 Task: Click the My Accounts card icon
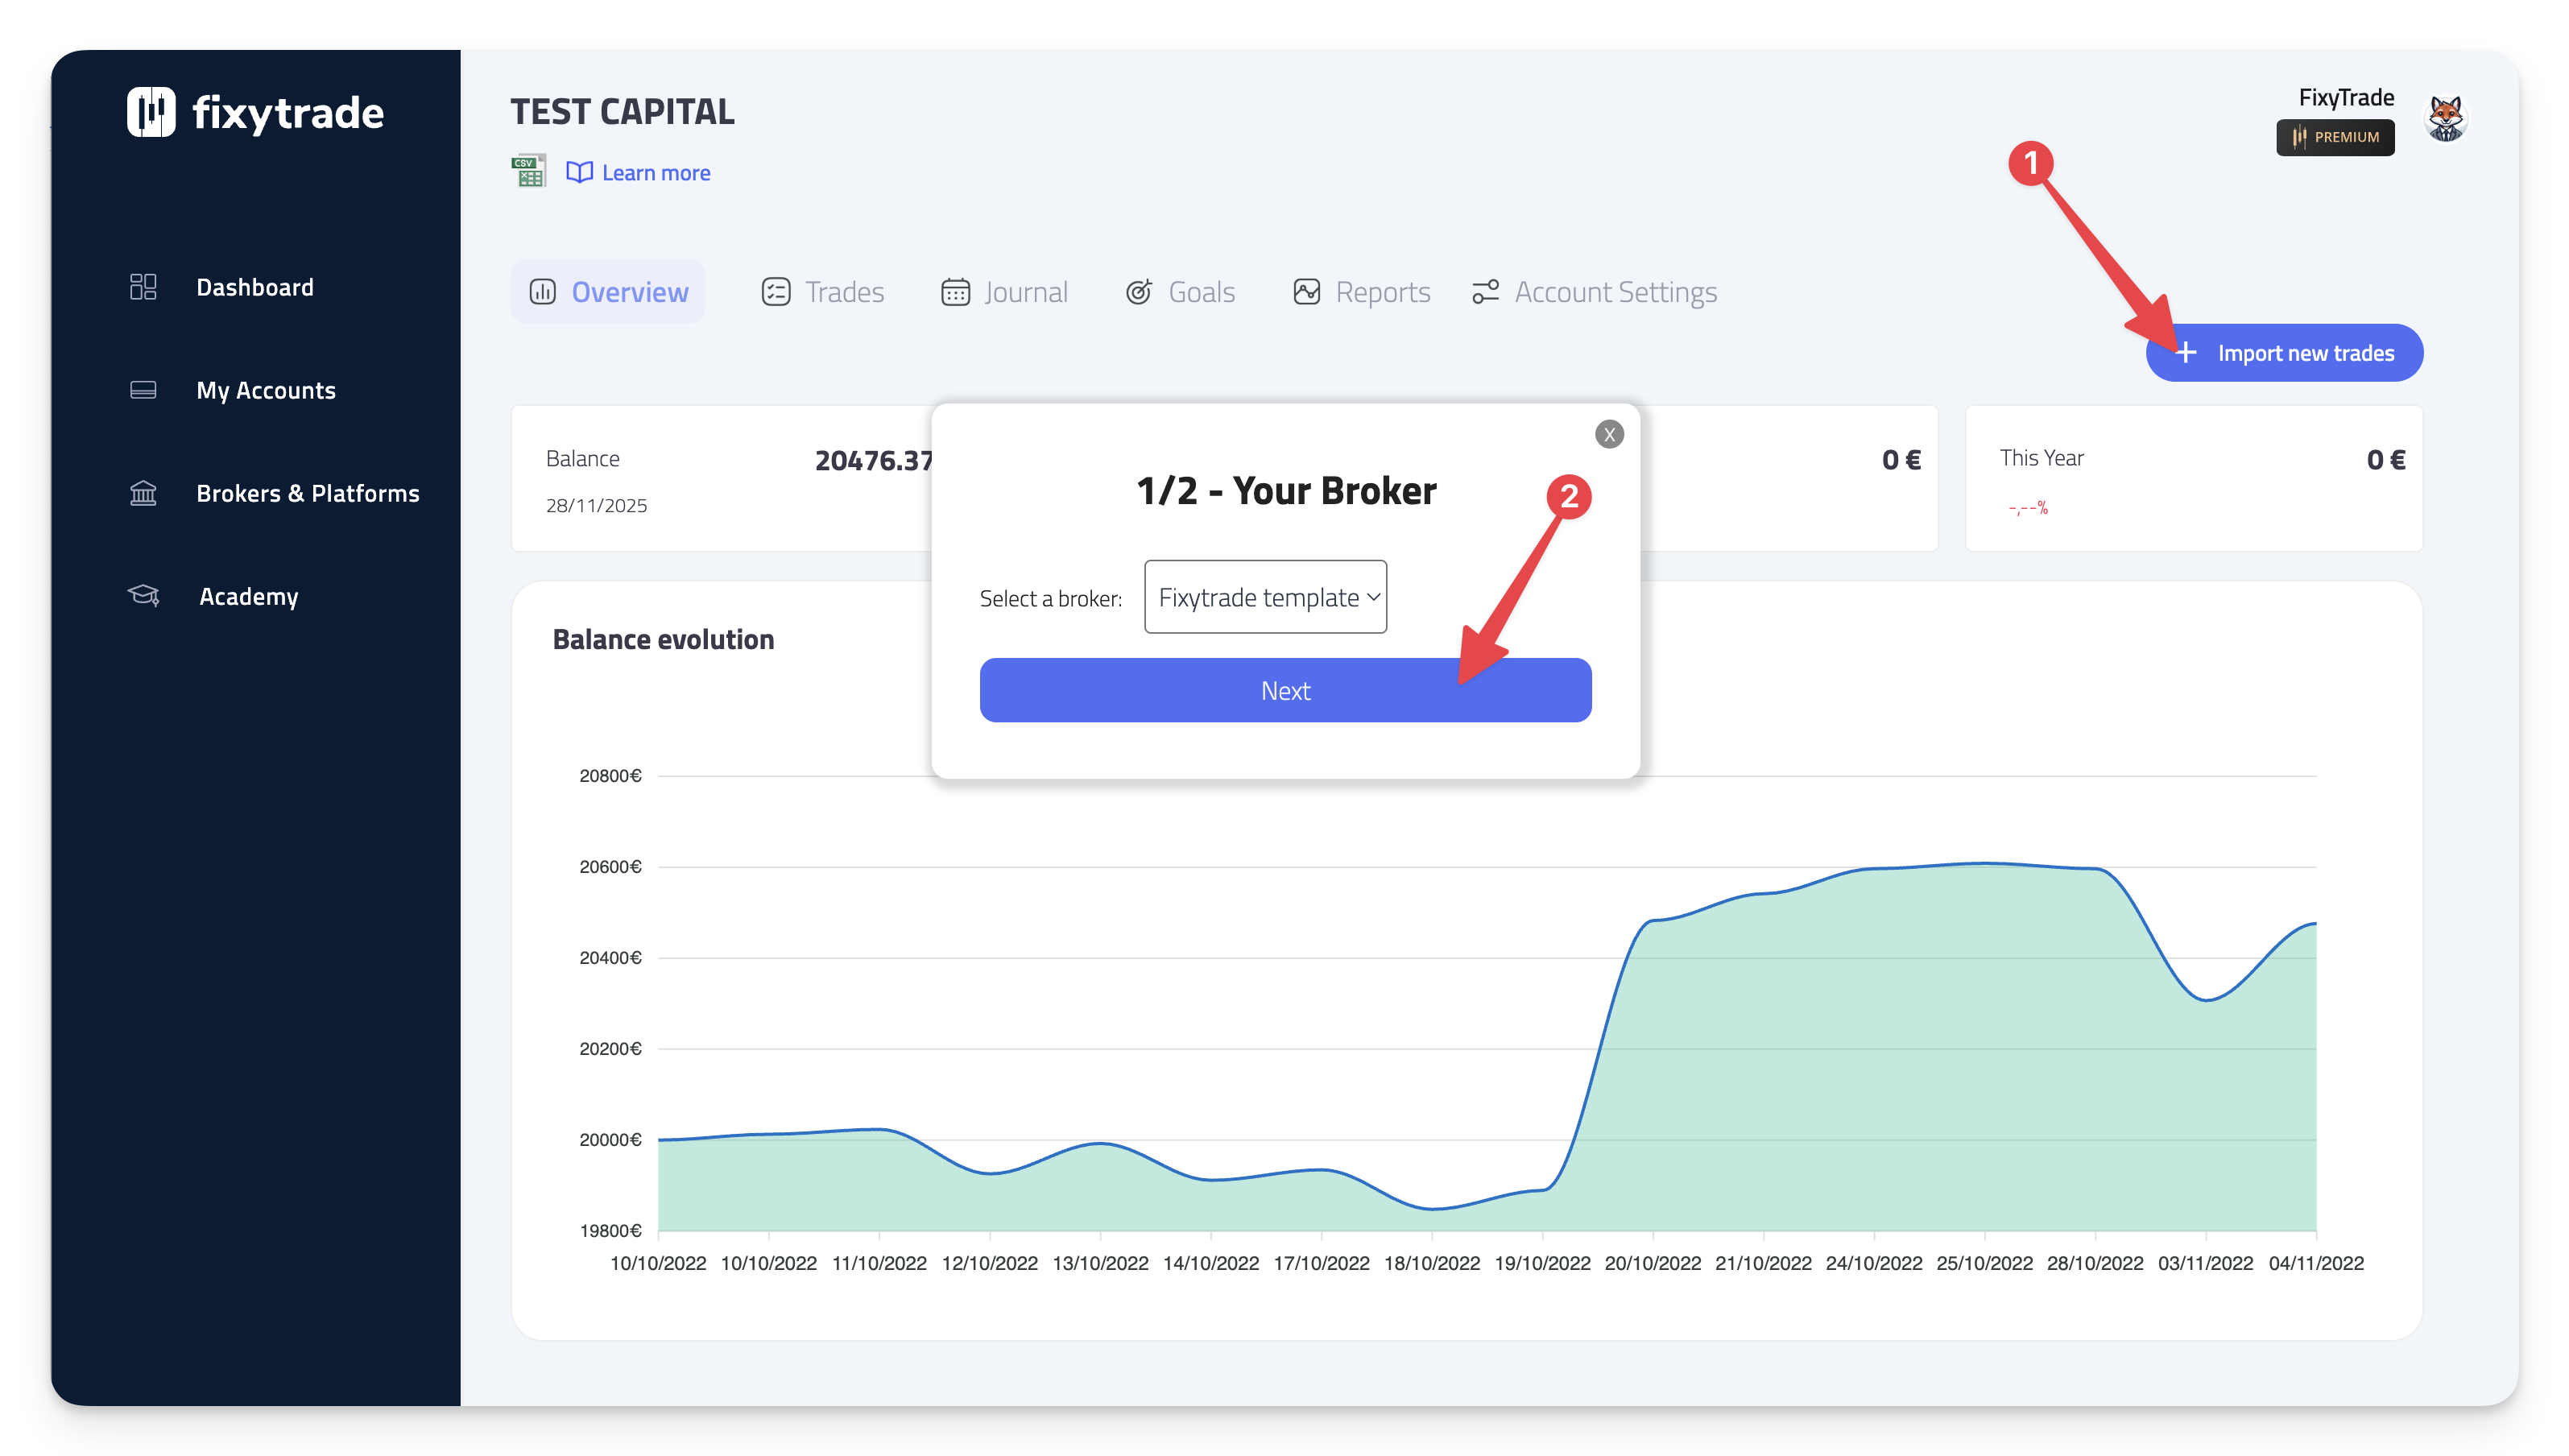143,390
